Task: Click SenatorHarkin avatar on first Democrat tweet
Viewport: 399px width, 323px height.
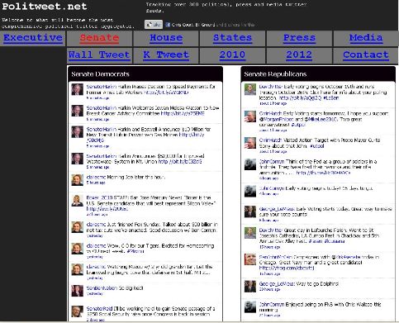Action: [x=77, y=89]
